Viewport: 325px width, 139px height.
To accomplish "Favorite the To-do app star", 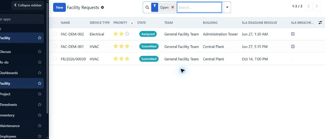I will 40,62.
